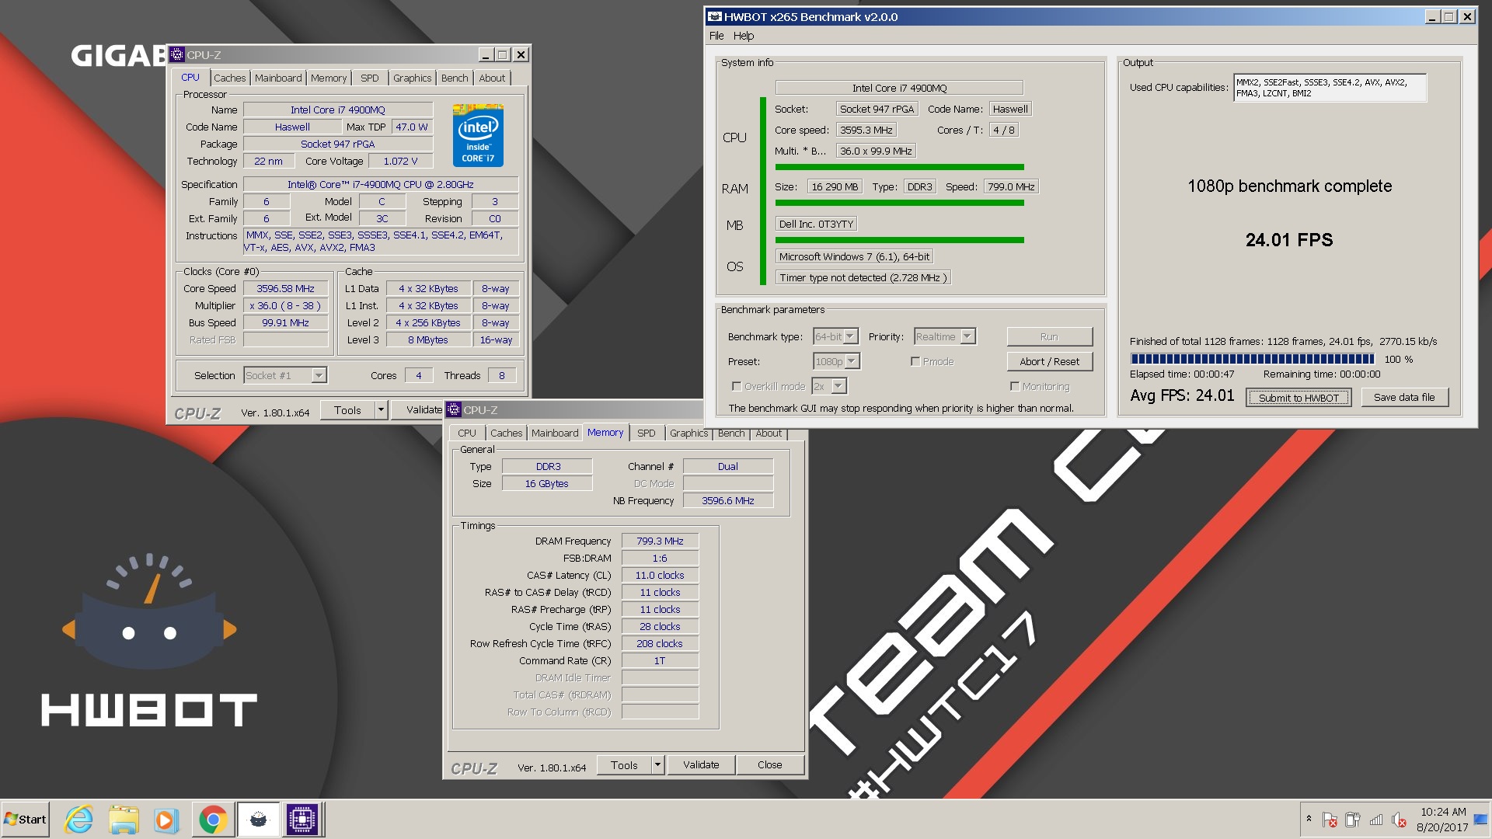Click the CPU-Z Memory window title icon
This screenshot has height=839, width=1492.
(454, 409)
